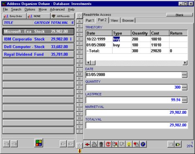
Task: Click the Cost cell 18010
Action: (x=160, y=39)
